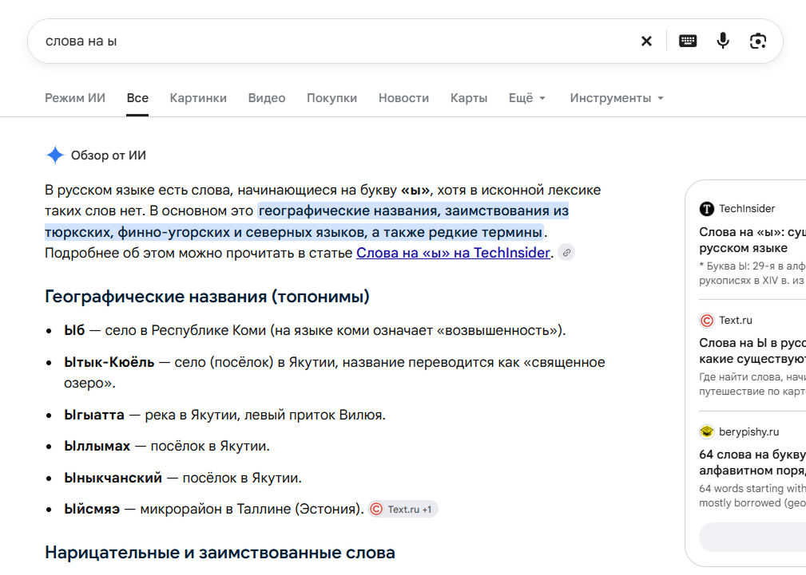Click the link chip icon after TechInsider
The image size is (806, 575).
point(566,253)
